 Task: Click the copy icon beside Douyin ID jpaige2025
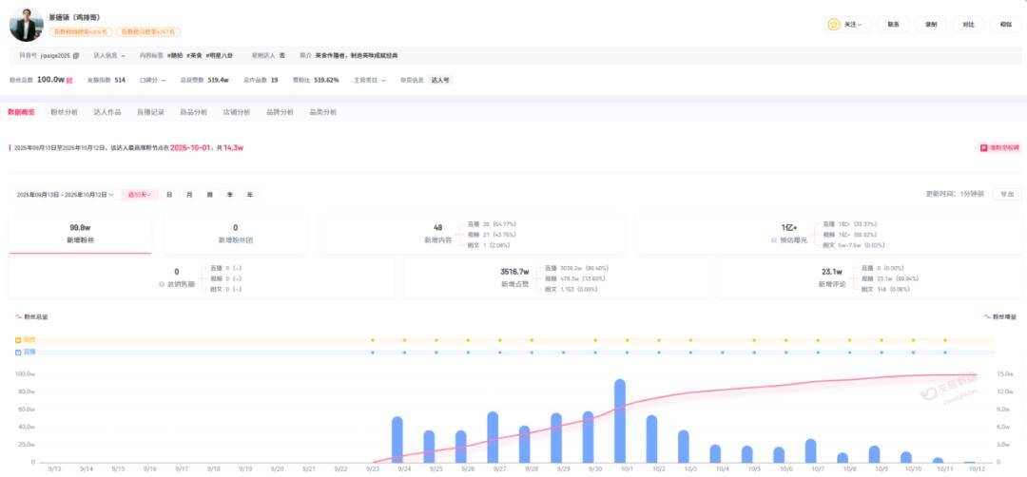tap(76, 56)
